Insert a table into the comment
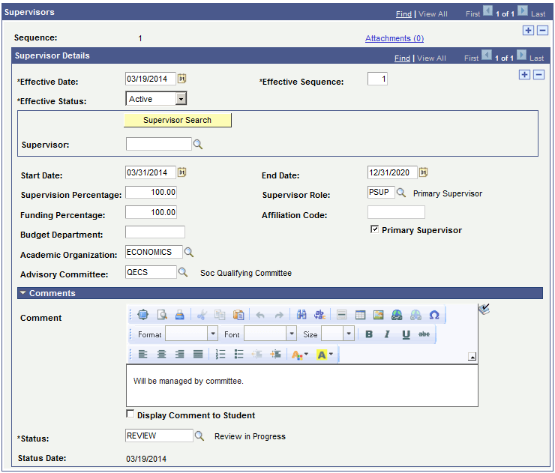Image resolution: width=555 pixels, height=473 pixels. click(x=360, y=315)
